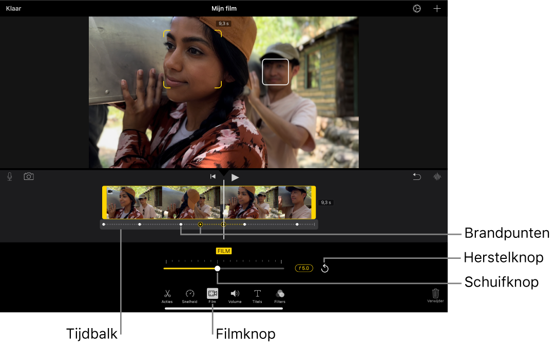Click the Mijn film project title
The image size is (556, 345).
coord(224,9)
